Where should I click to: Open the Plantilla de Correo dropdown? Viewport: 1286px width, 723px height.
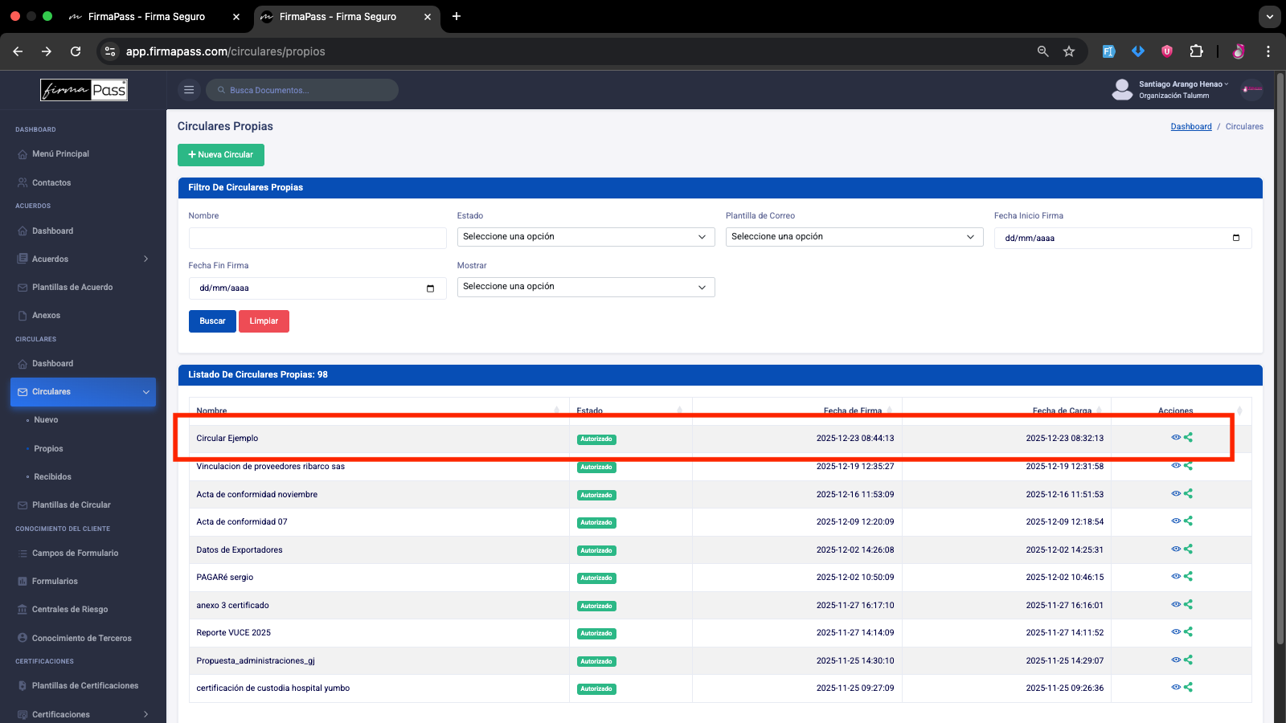pyautogui.click(x=854, y=237)
